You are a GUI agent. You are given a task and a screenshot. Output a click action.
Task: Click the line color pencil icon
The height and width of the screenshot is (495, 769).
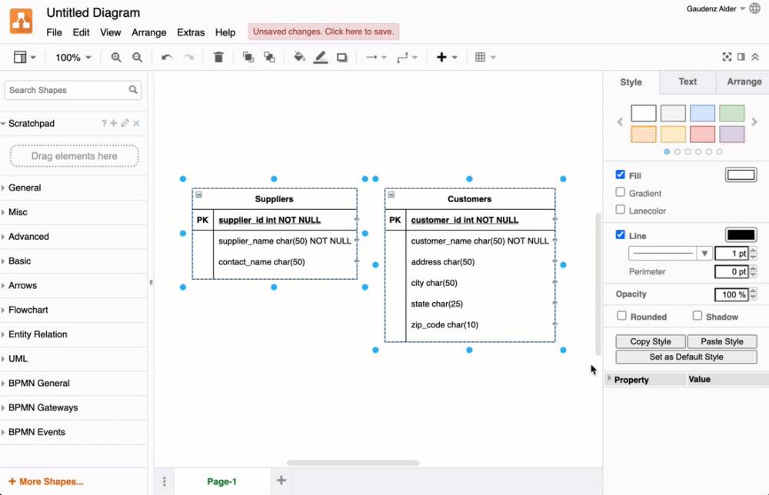pyautogui.click(x=320, y=58)
